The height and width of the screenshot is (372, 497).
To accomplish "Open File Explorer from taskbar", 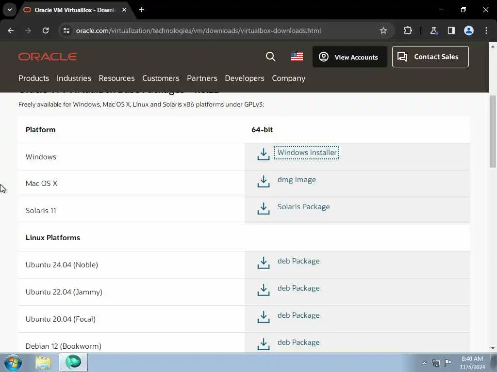I will [x=43, y=363].
